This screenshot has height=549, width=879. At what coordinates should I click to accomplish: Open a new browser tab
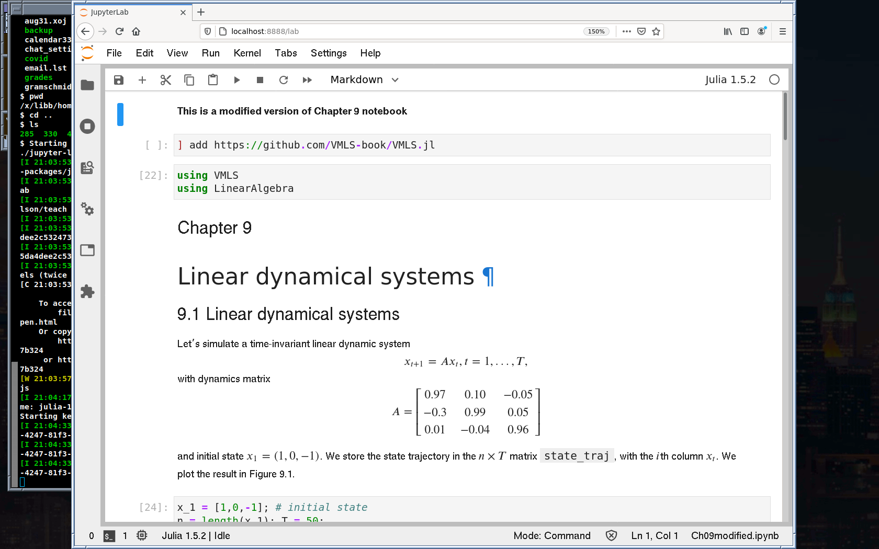201,12
